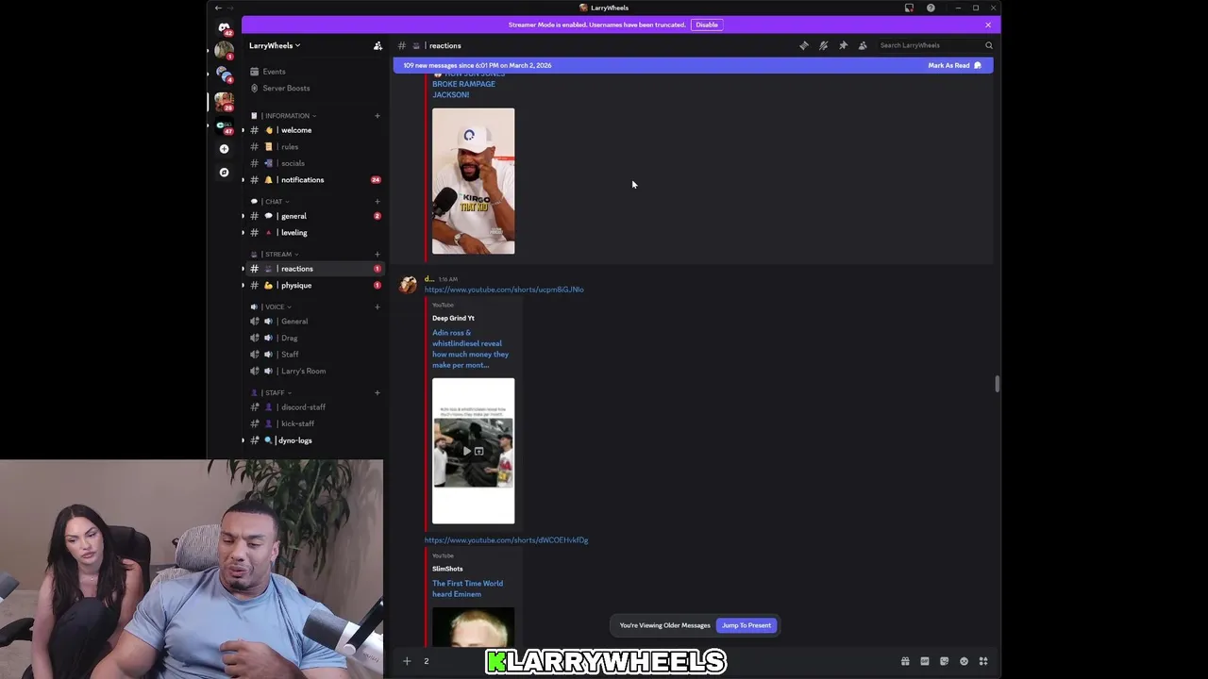Dismiss the Streamer Mode banner
1208x679 pixels.
(988, 25)
